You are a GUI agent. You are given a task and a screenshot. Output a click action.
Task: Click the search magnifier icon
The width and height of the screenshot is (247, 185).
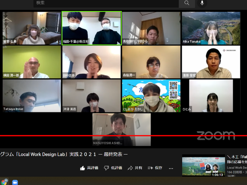(x=187, y=3)
